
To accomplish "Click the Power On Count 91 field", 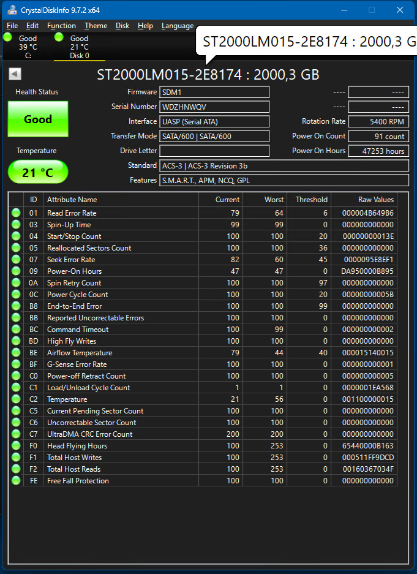I will tap(378, 136).
